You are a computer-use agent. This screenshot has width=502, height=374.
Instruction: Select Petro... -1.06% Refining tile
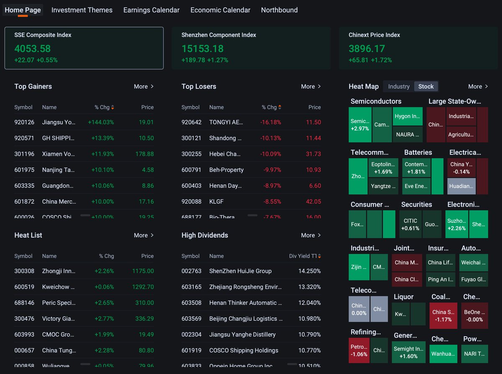click(359, 351)
